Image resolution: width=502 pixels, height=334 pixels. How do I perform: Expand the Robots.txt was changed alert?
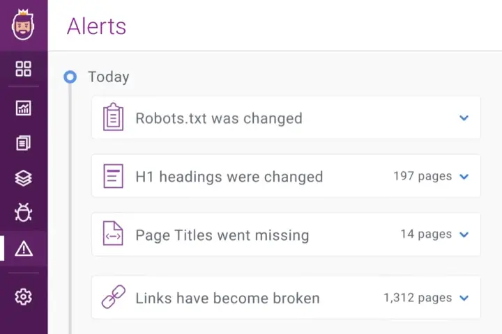(464, 118)
